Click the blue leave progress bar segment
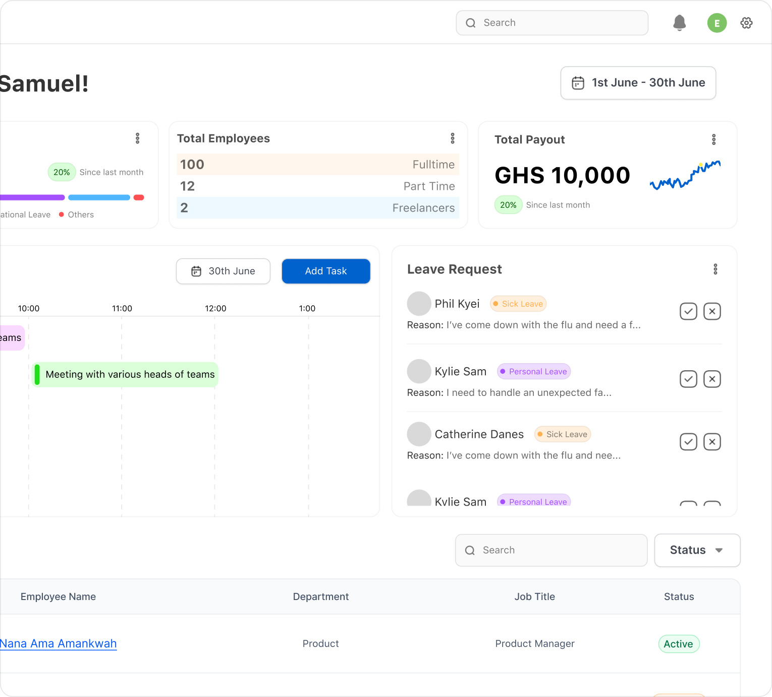 point(99,197)
